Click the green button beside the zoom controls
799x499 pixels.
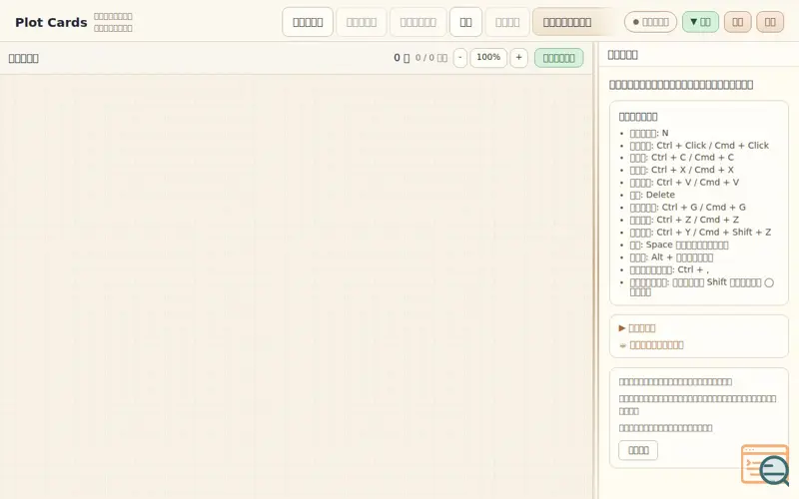coord(558,58)
